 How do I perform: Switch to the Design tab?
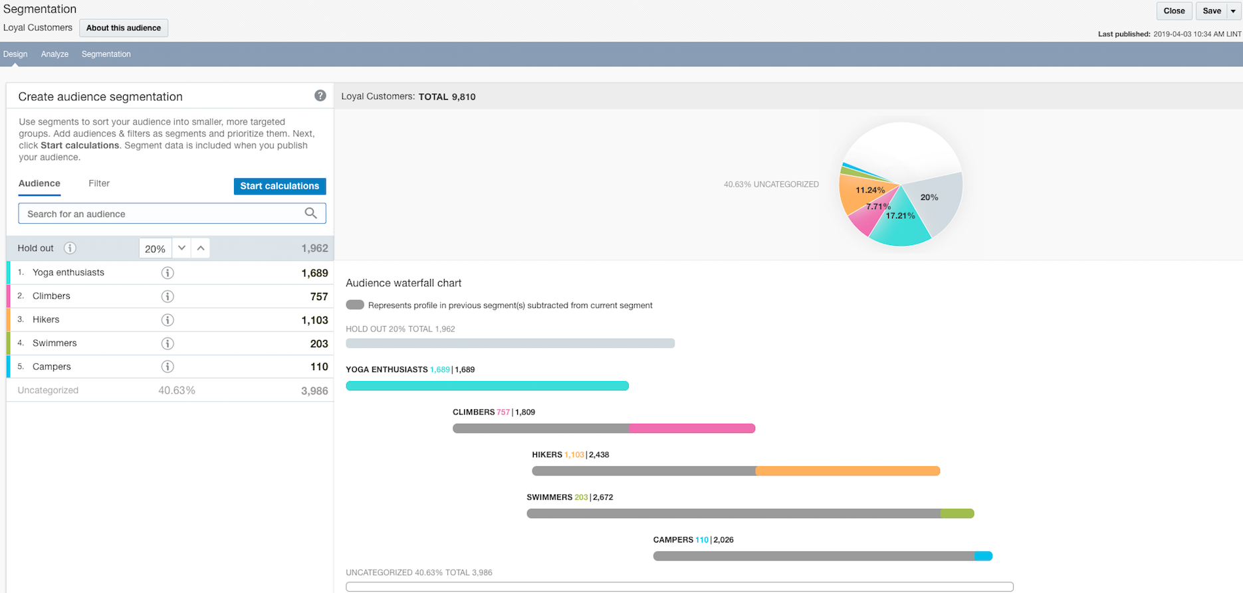coord(15,54)
